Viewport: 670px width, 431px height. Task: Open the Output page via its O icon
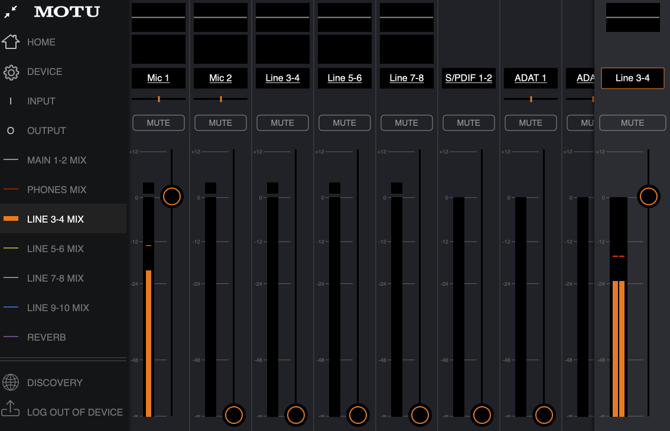pos(11,130)
